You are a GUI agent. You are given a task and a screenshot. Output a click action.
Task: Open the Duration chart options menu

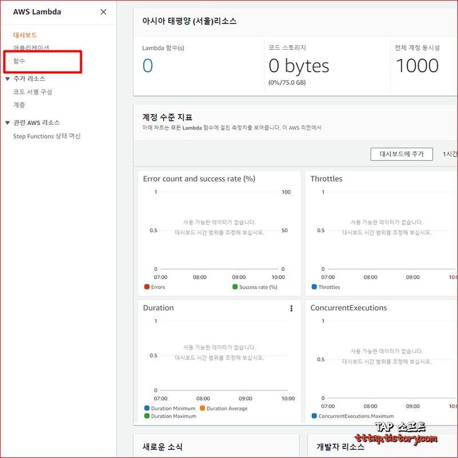tap(291, 309)
